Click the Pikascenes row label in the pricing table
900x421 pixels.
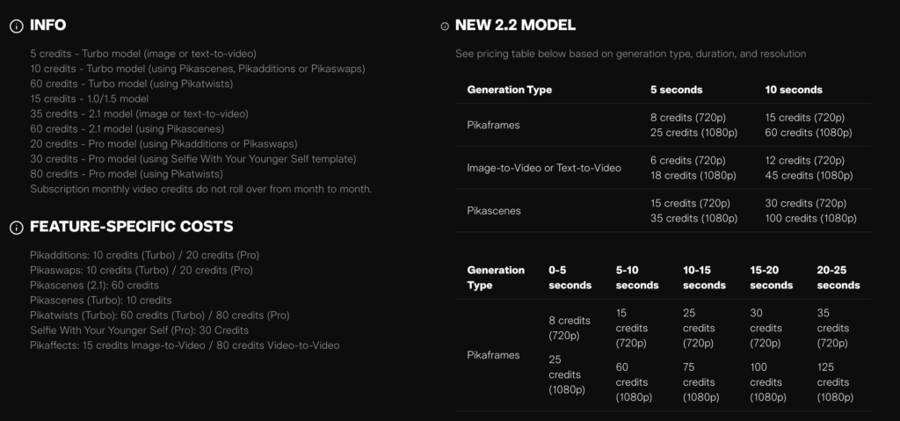click(x=494, y=211)
